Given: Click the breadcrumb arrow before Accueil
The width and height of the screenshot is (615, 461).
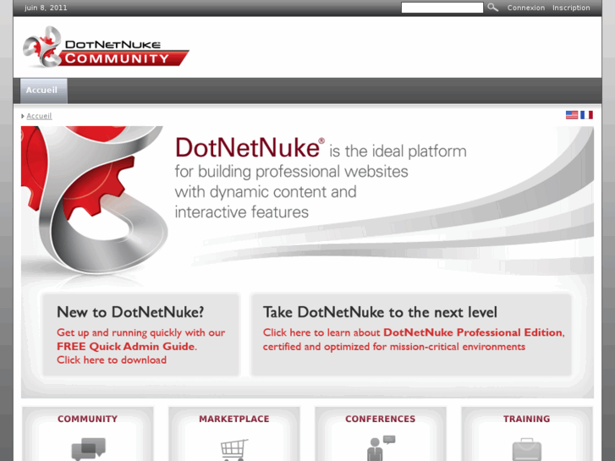Looking at the screenshot, I should click(x=23, y=116).
